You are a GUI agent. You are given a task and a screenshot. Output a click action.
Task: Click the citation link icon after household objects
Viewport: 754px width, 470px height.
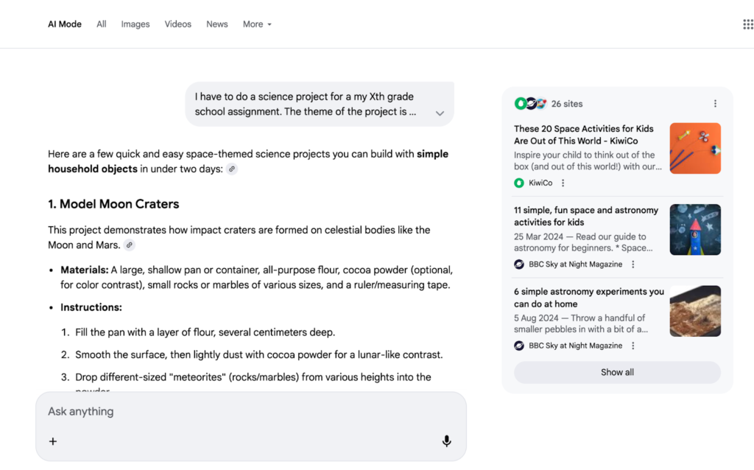tap(231, 169)
